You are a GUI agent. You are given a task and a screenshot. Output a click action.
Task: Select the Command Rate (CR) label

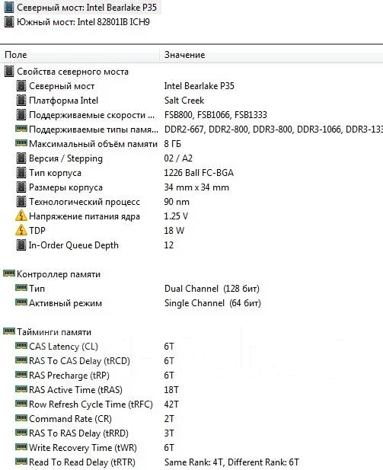coord(70,419)
